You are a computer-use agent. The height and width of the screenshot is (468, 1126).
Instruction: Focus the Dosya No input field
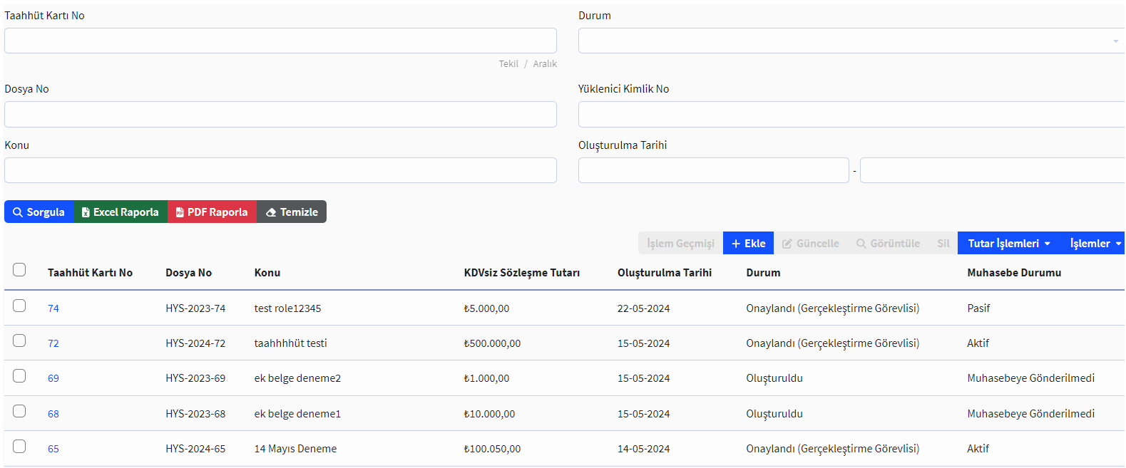(x=280, y=115)
